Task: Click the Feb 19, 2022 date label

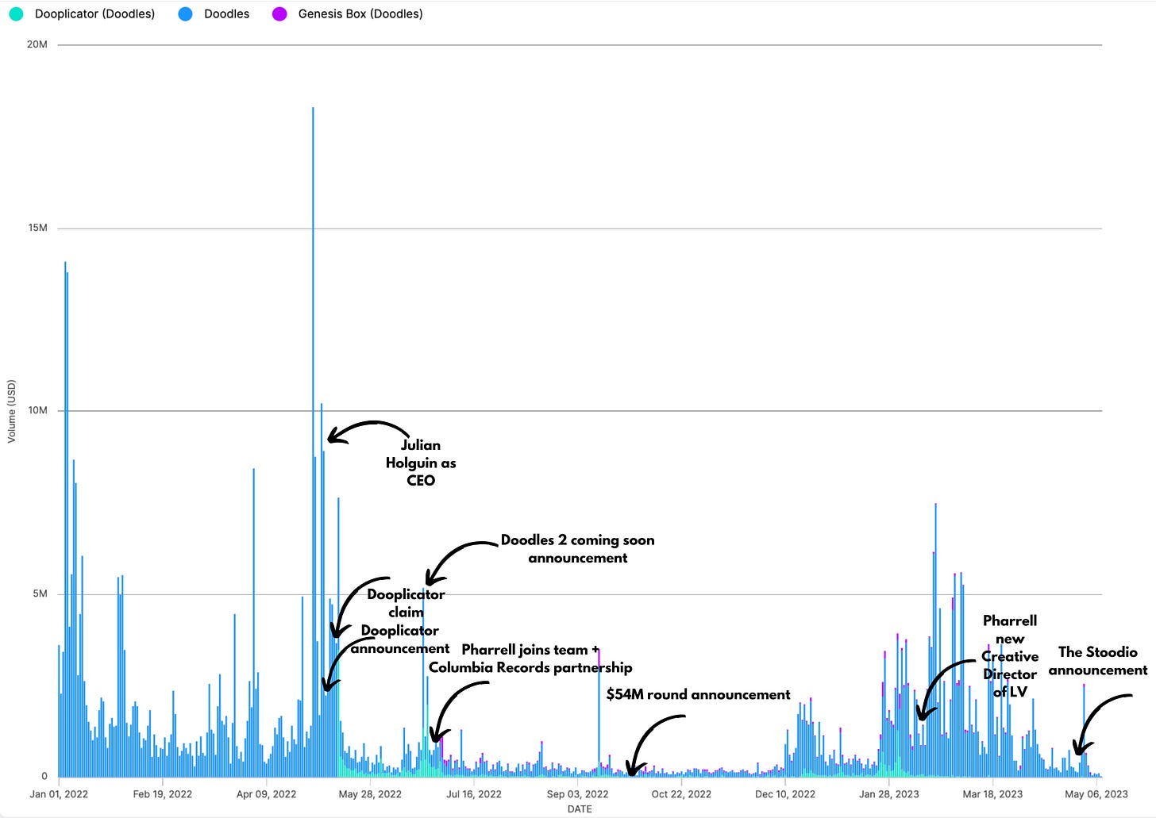Action: tap(163, 793)
